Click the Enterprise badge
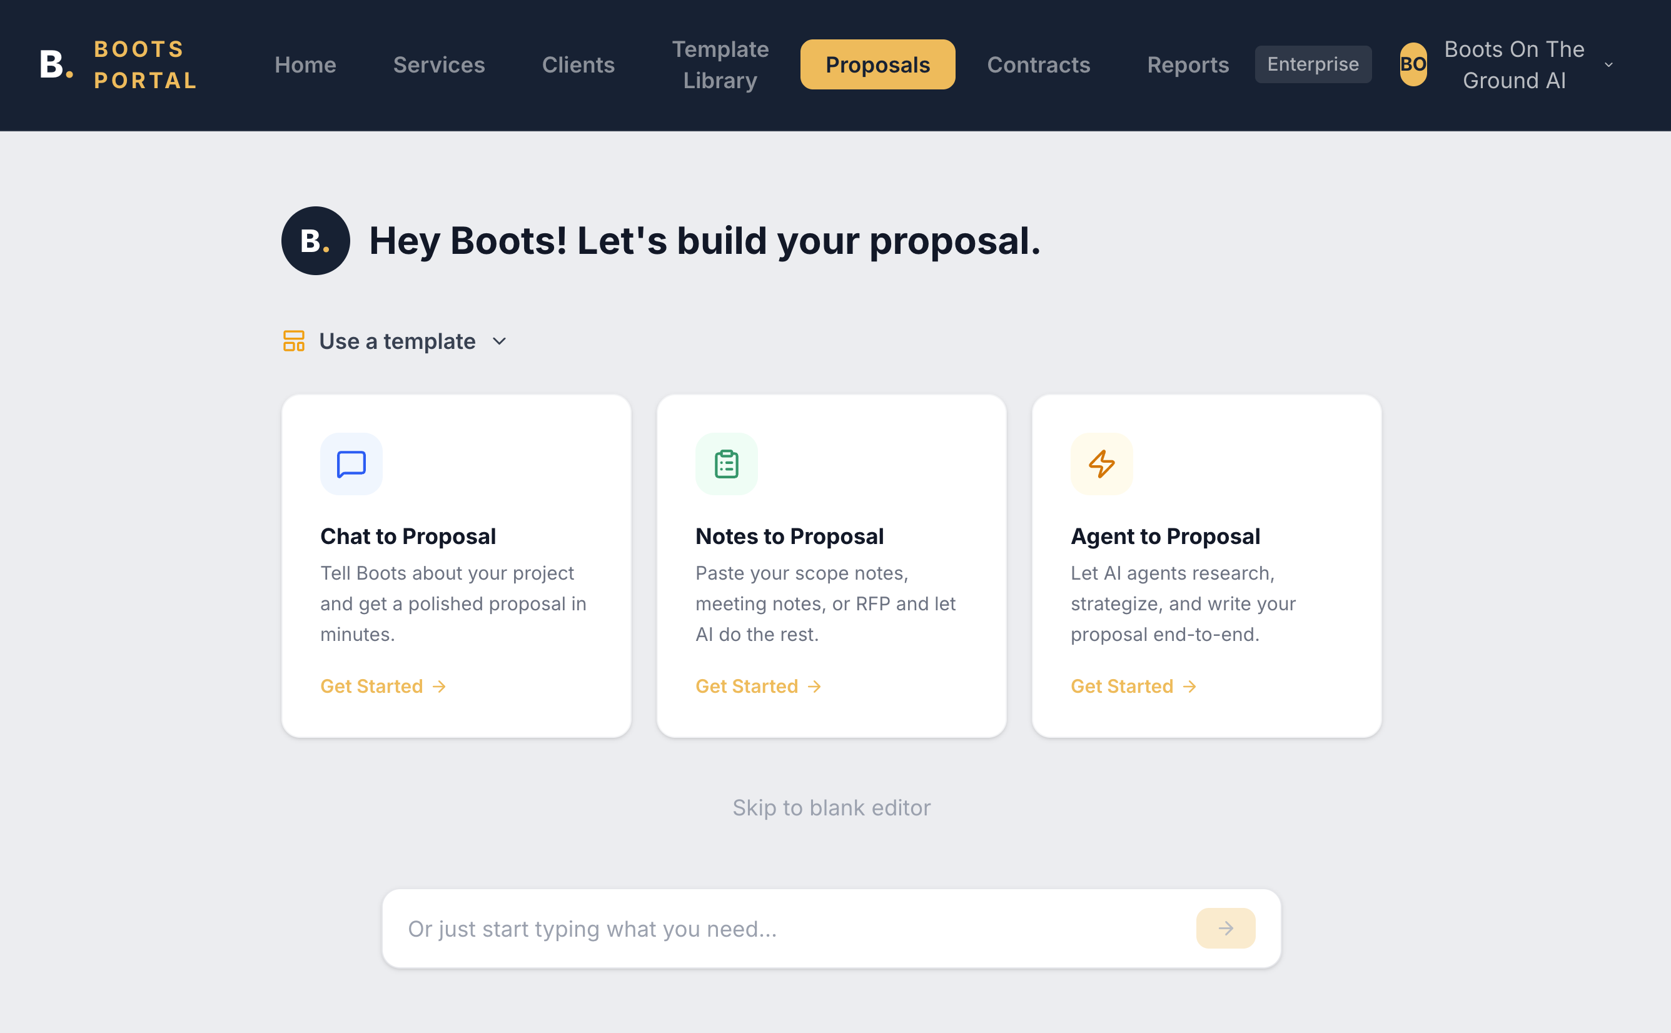 1312,64
